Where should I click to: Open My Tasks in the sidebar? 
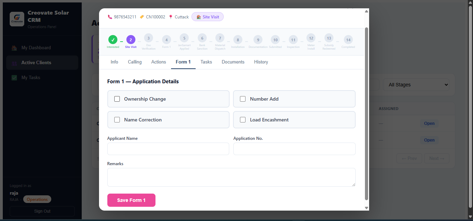point(42,78)
